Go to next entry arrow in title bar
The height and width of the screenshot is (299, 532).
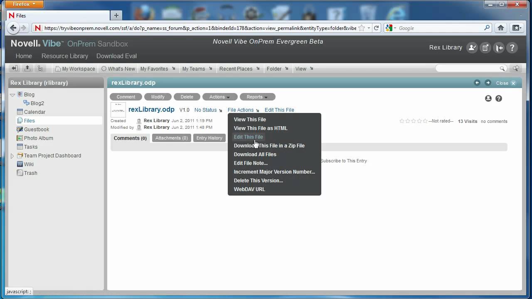(x=488, y=83)
